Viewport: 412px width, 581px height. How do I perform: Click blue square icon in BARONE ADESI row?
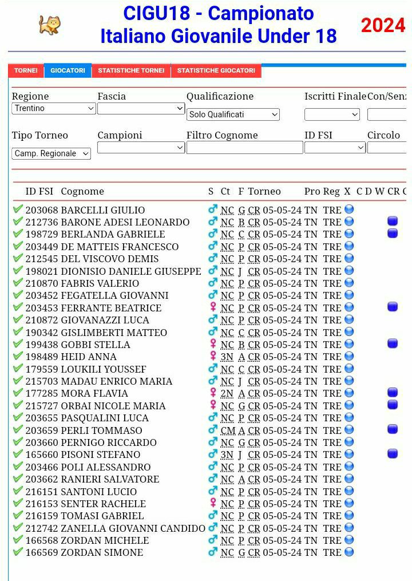393,221
